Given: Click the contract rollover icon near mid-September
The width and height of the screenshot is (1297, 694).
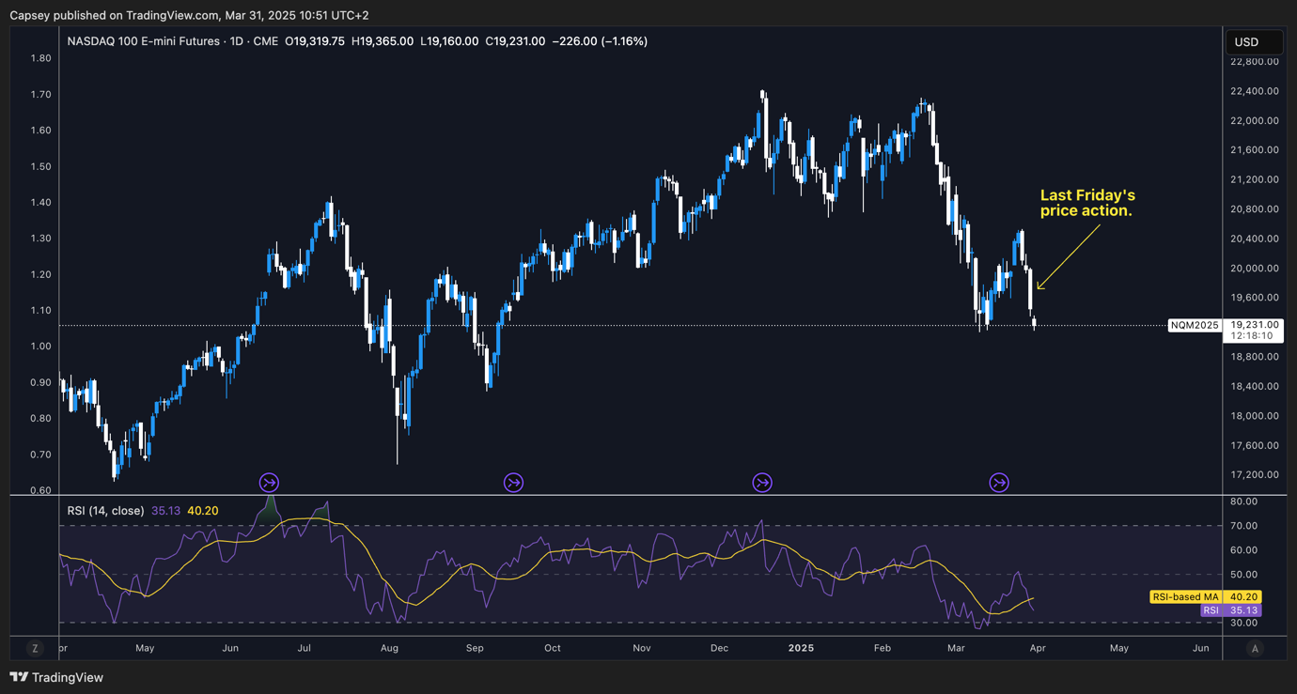Looking at the screenshot, I should (513, 483).
